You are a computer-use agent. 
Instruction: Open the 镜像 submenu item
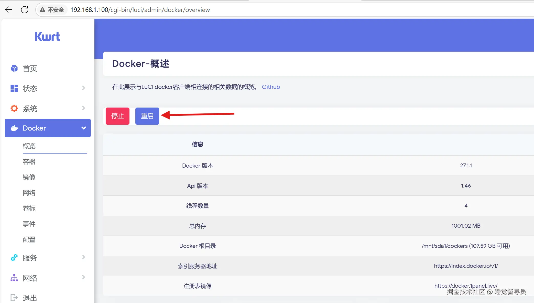click(29, 177)
